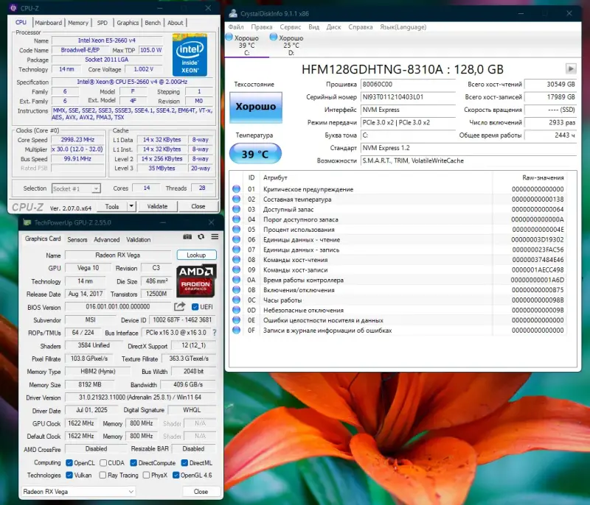Open the Сервис menu in CrystalDiskInfo
Image resolution: width=590 pixels, height=505 pixels.
(290, 27)
